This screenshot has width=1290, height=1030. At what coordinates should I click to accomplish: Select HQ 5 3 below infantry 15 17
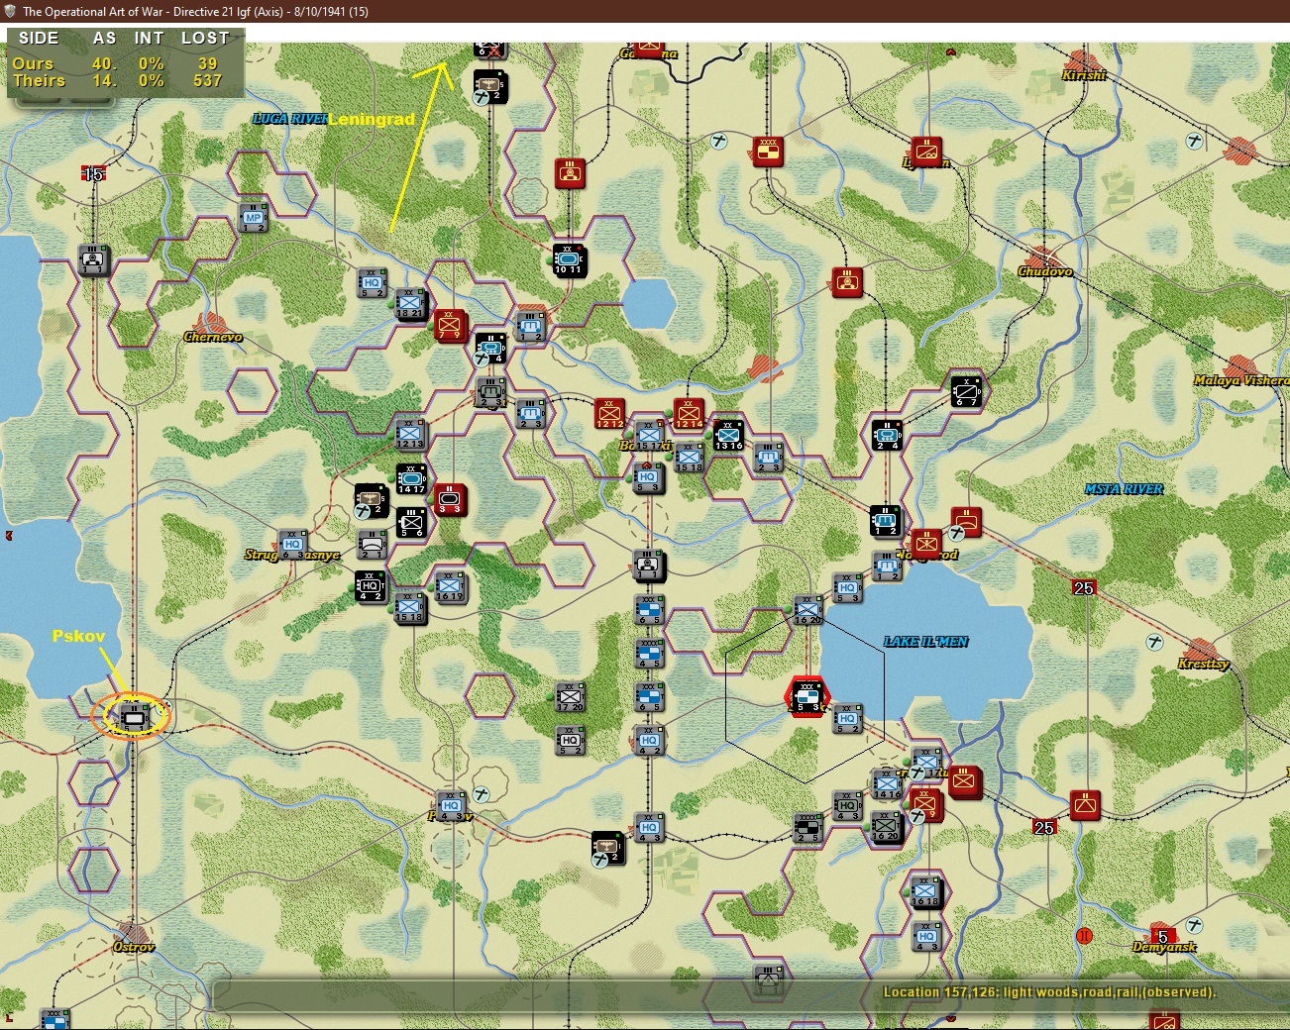click(x=648, y=478)
